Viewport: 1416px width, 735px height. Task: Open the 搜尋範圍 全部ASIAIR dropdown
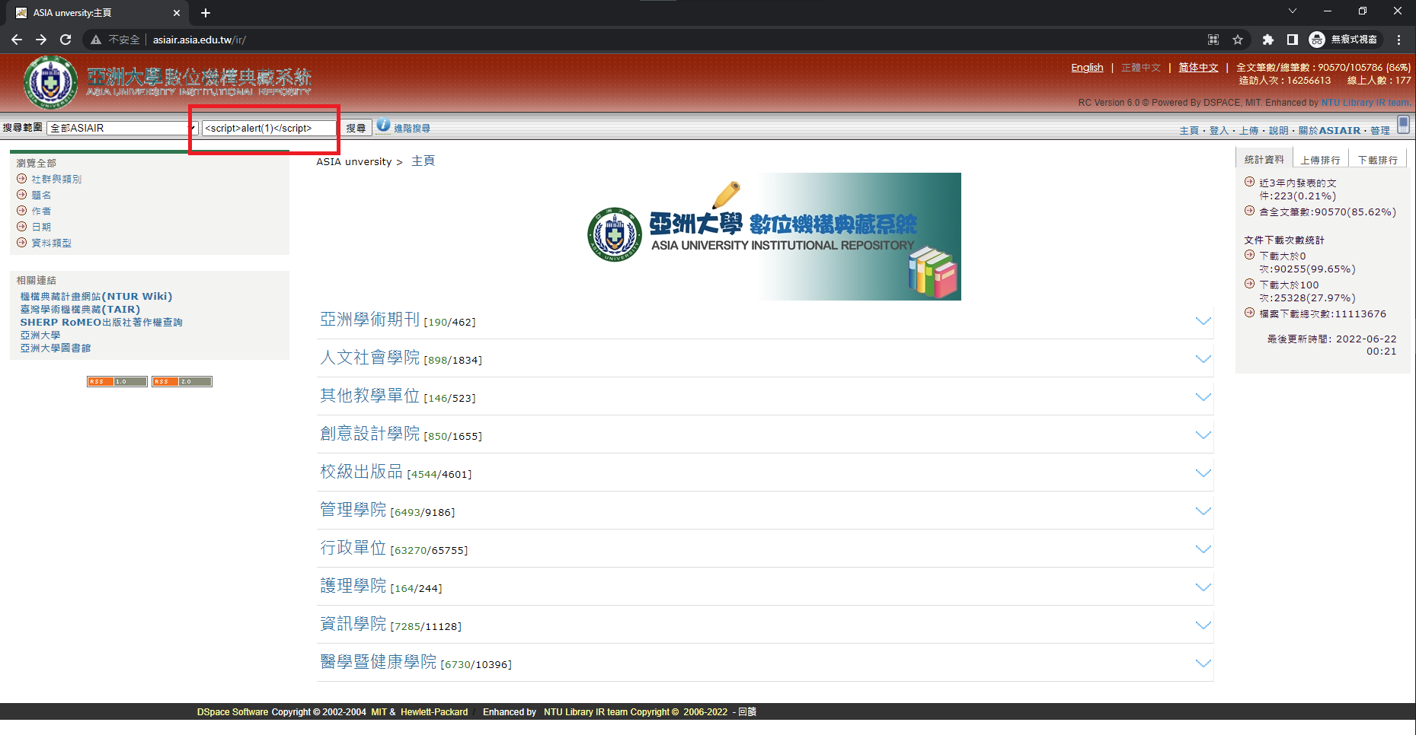(x=122, y=128)
